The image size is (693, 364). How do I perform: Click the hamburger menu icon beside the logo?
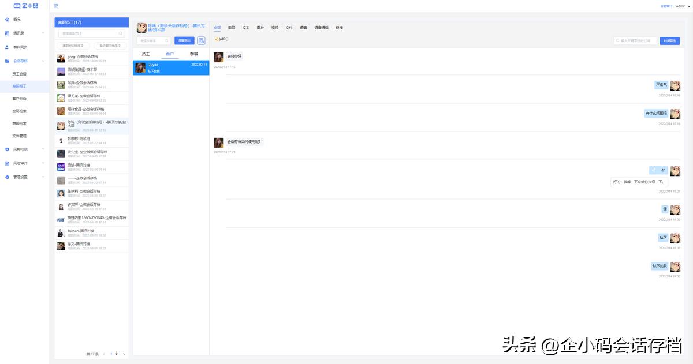(55, 5)
